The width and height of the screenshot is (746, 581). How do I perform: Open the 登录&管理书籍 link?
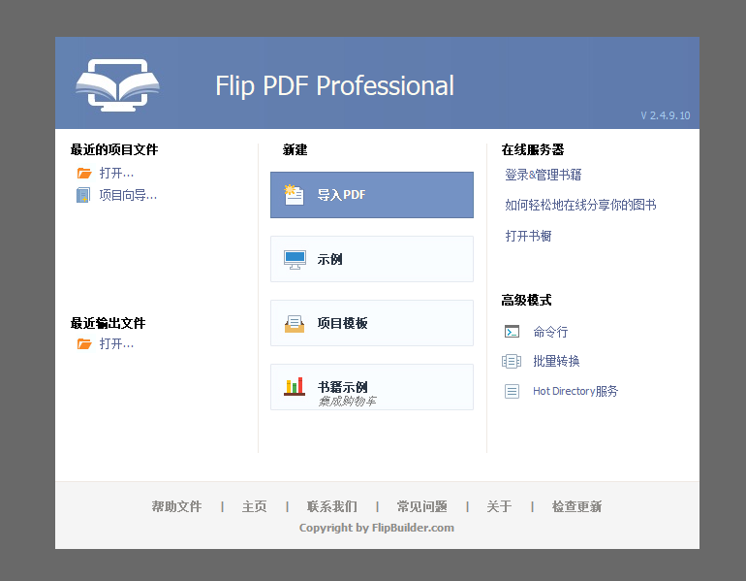coord(544,175)
